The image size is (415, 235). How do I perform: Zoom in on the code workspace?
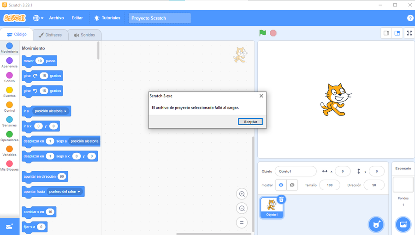(x=242, y=194)
